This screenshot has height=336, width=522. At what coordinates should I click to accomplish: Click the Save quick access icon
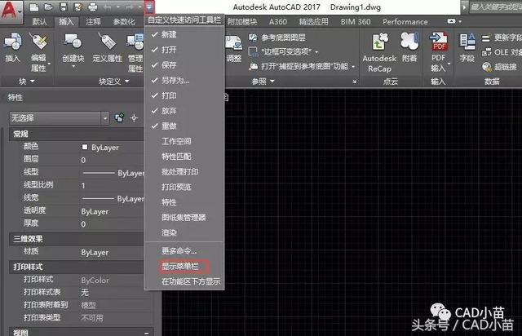(64, 7)
